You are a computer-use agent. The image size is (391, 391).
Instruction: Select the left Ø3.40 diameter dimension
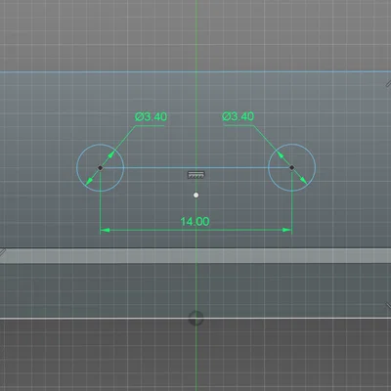pyautogui.click(x=151, y=116)
